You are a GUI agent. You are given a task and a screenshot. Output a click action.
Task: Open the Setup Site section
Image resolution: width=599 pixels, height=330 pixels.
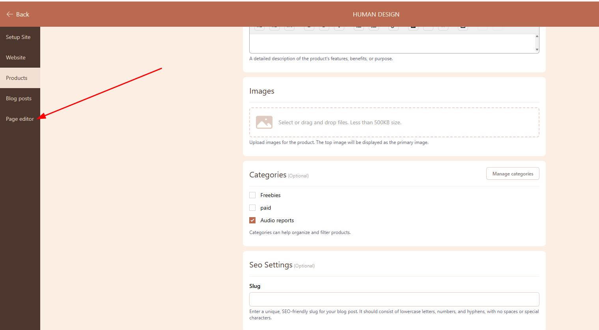click(18, 37)
